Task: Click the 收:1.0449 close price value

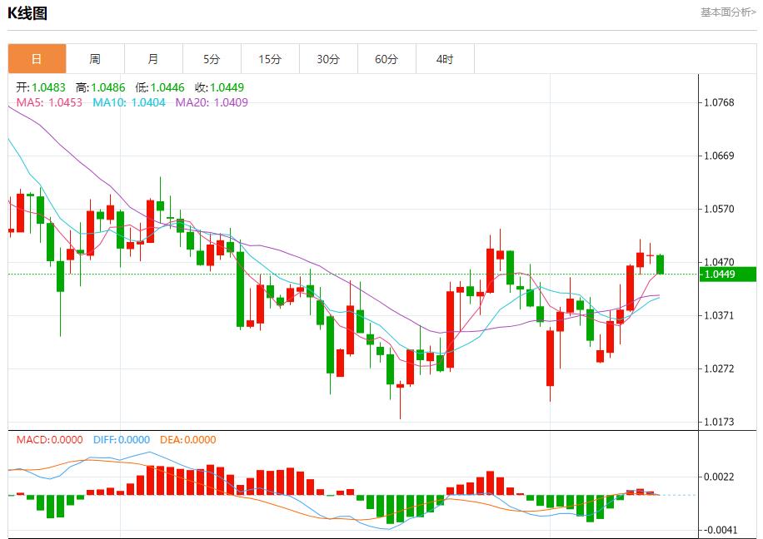Action: click(x=219, y=87)
